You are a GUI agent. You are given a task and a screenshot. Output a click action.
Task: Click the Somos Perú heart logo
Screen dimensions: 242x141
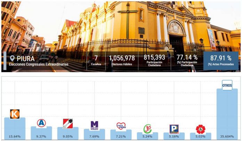tap(121, 126)
